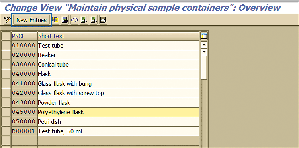
Task: Click the Select All toolbar icon
Action: tap(84, 20)
